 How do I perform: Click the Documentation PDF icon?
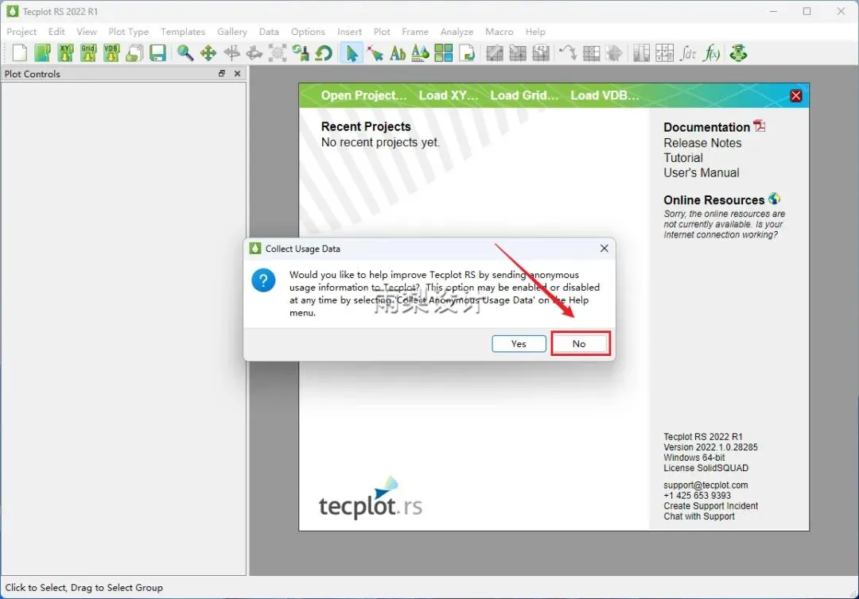[760, 126]
